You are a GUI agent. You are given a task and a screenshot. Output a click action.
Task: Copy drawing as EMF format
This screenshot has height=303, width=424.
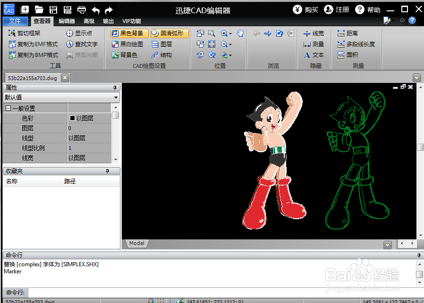[33, 44]
